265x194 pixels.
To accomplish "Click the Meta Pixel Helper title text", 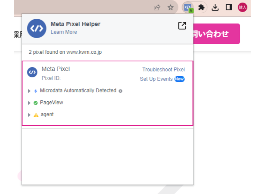I will [75, 24].
